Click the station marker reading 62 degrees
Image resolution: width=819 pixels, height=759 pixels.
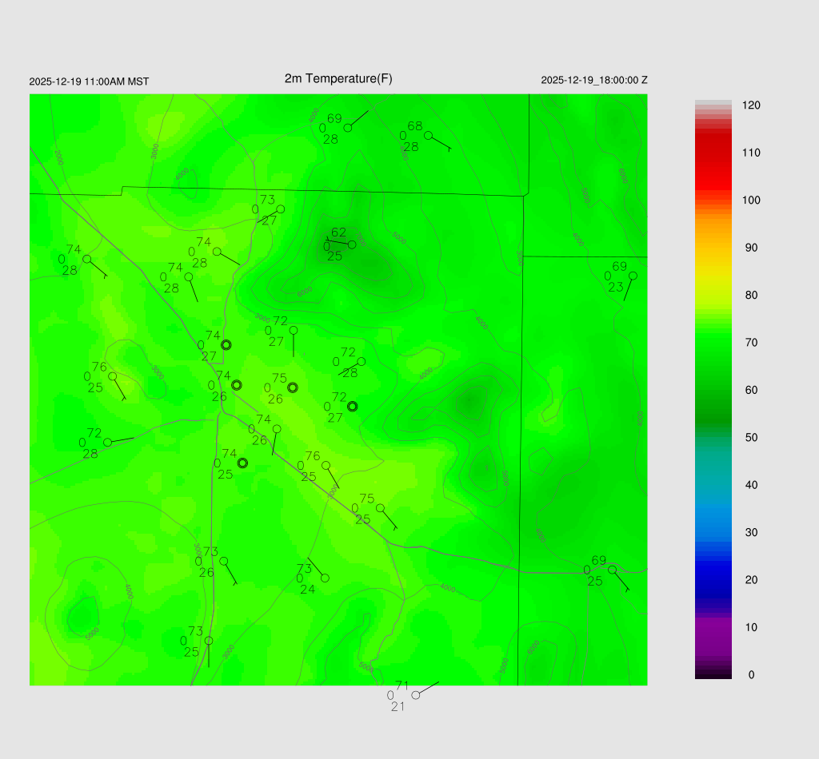point(352,244)
